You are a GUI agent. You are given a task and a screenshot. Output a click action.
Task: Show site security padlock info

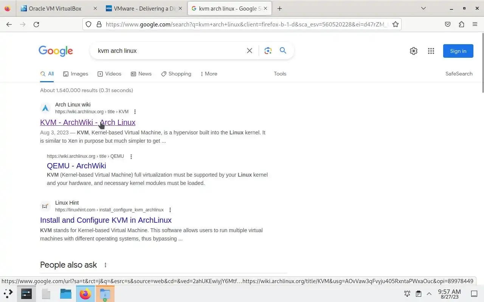pyautogui.click(x=99, y=24)
